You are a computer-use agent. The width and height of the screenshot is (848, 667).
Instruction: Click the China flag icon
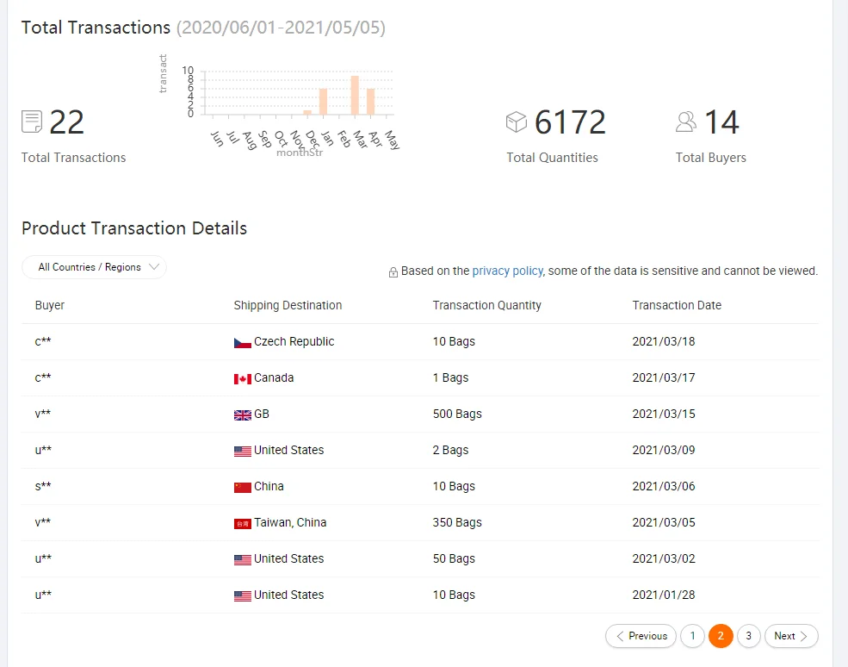[243, 487]
